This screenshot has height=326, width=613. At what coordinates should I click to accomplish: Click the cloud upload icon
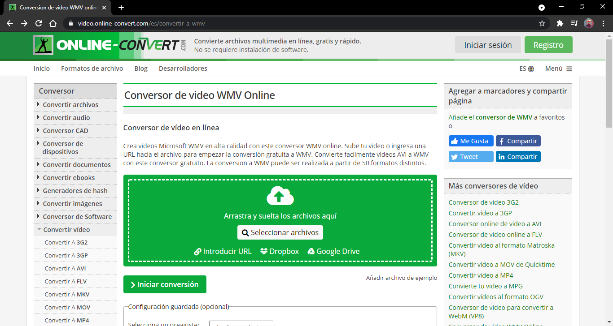tap(280, 196)
